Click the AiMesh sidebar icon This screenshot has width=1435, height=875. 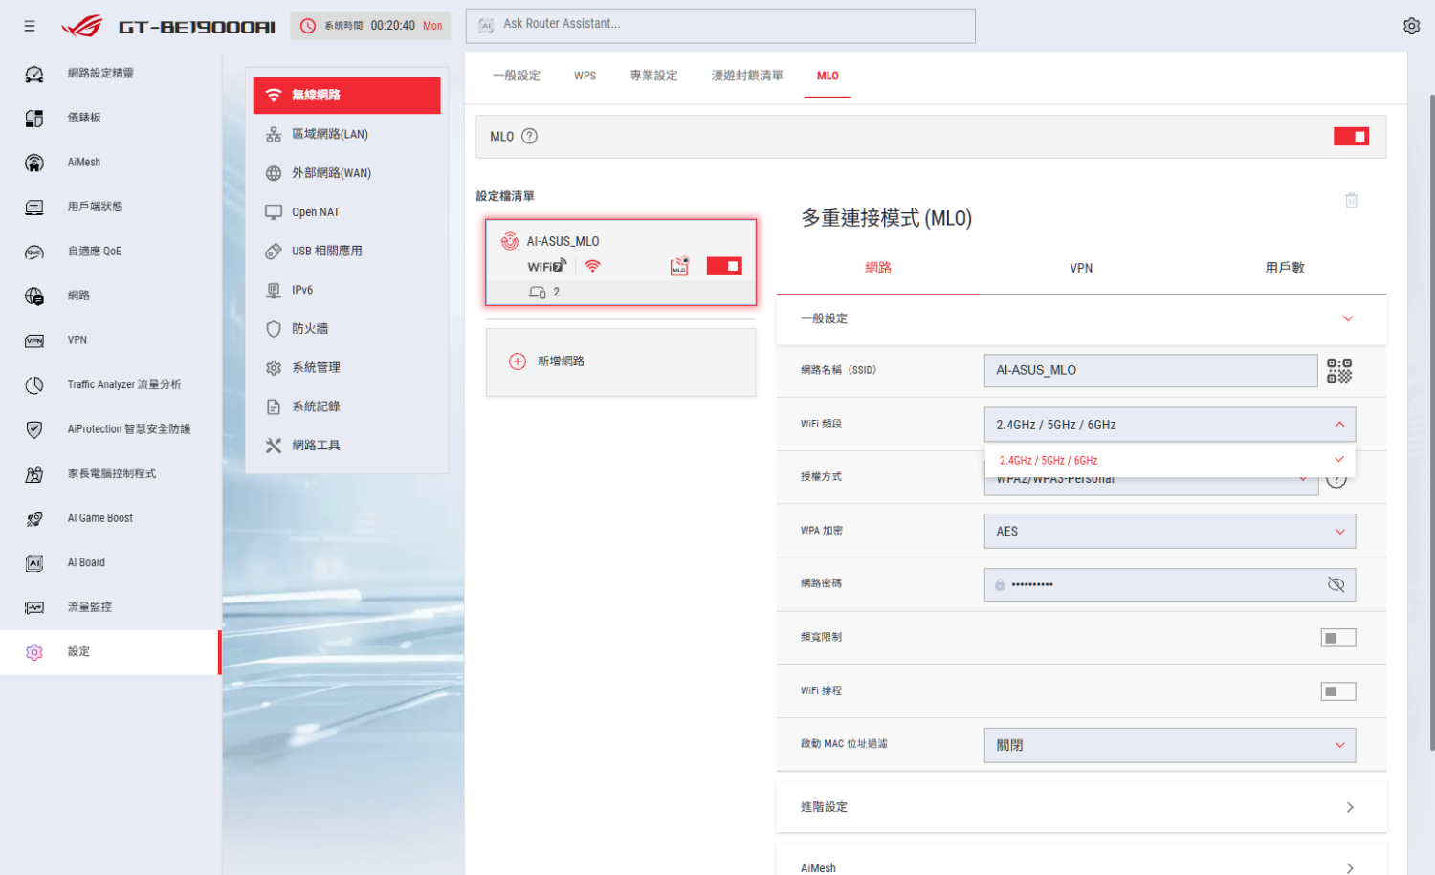tap(34, 163)
